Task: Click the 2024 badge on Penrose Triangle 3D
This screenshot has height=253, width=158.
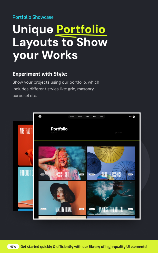Action: point(130,209)
